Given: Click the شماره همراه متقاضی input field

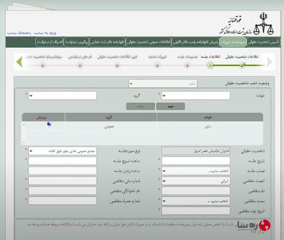Looking at the screenshot, I should pyautogui.click(x=63, y=201).
